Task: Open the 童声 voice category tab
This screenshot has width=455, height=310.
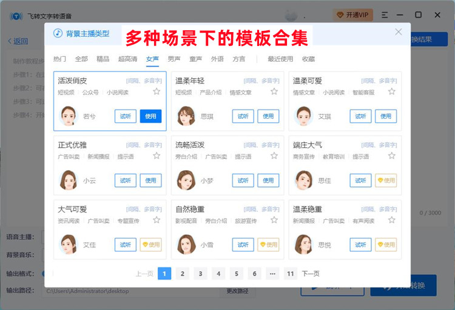Action: [195, 59]
